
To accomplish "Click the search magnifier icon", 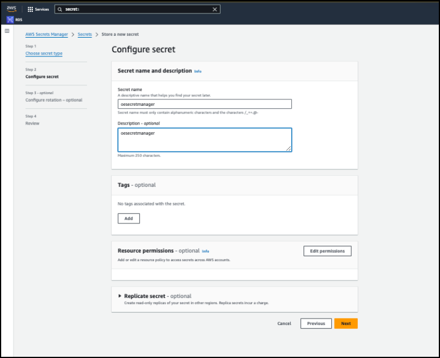I will click(59, 9).
